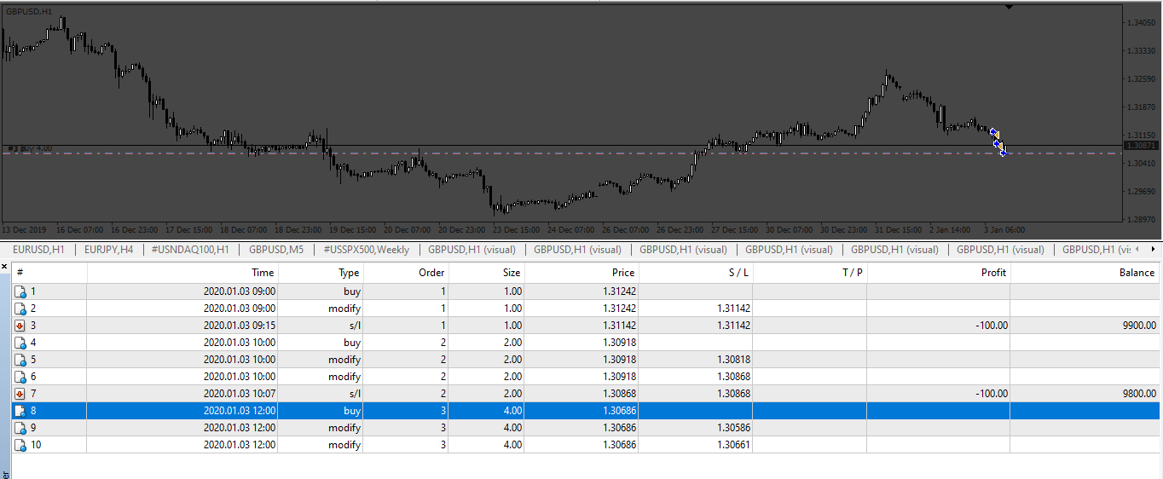Click the '23 Dec 15:00' label on time axis
This screenshot has width=1163, height=479.
point(518,230)
